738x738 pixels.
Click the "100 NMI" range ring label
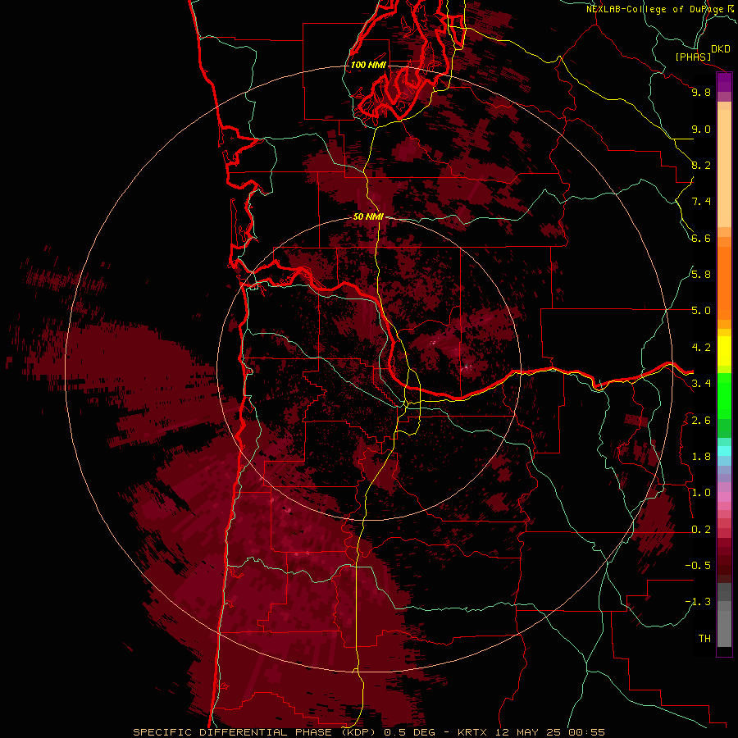(x=368, y=65)
